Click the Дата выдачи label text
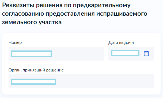Image resolution: width=163 pixels, height=98 pixels. 121,42
